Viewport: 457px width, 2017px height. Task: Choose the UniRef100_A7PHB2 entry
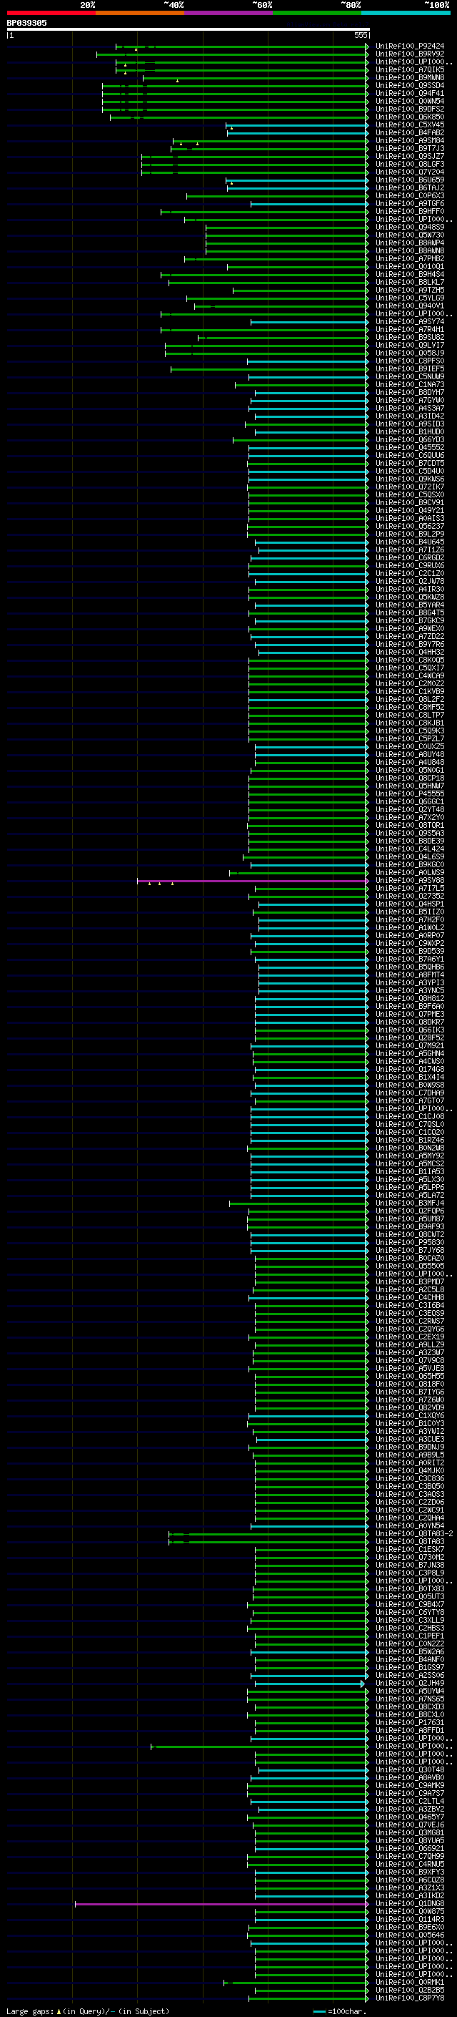pos(409,258)
